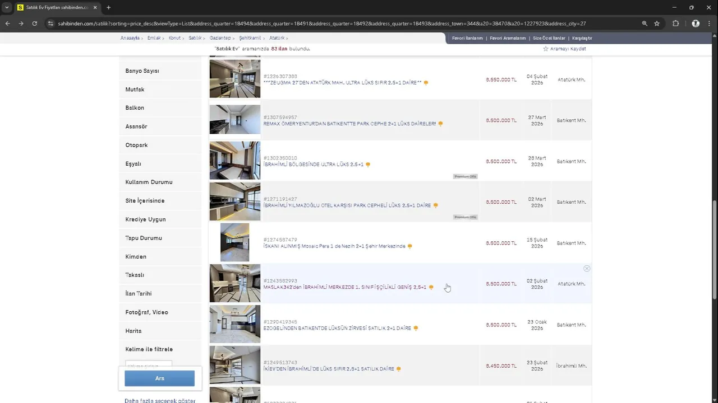
Task: Expand the Kelime ile filtrele section
Action: point(159,349)
